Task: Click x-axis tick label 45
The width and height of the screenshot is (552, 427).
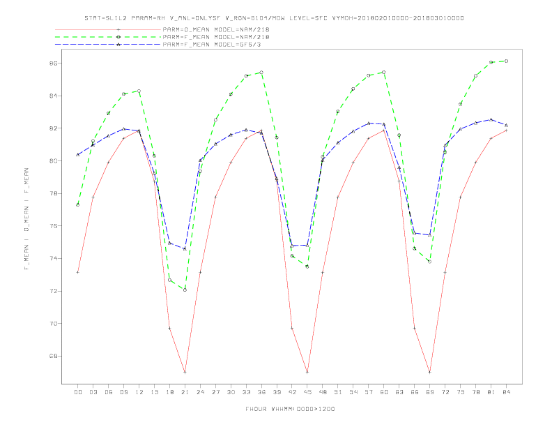Action: pos(307,392)
